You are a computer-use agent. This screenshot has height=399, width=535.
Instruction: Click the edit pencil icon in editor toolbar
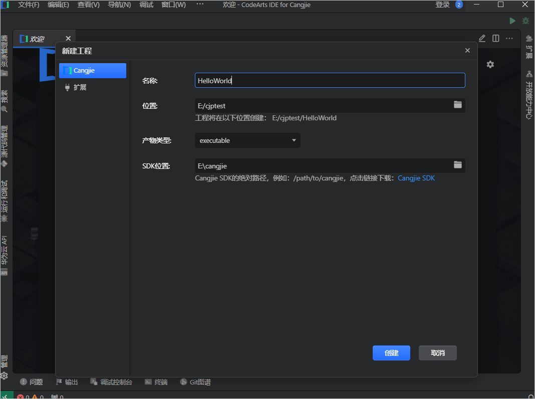[482, 38]
